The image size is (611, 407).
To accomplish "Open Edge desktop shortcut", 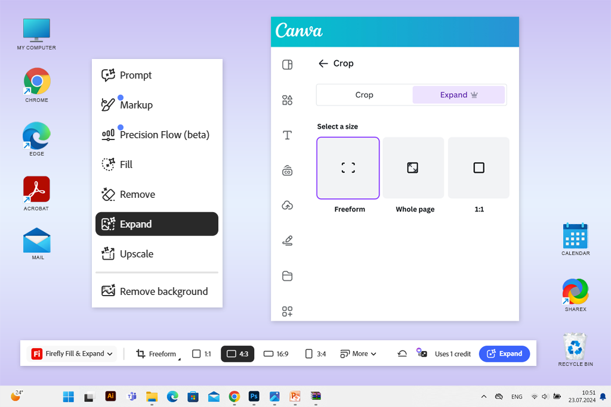I will pyautogui.click(x=36, y=139).
